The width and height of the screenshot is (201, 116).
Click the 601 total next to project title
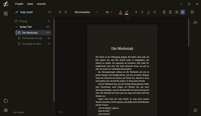coord(50,12)
